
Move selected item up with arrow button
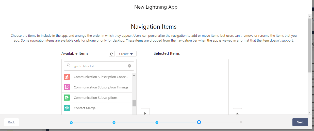coord(237,113)
